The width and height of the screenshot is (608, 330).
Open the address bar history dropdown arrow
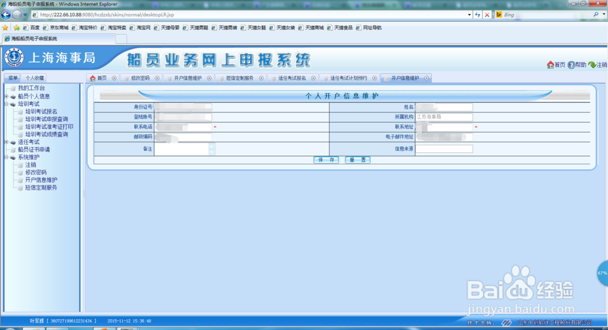point(469,15)
